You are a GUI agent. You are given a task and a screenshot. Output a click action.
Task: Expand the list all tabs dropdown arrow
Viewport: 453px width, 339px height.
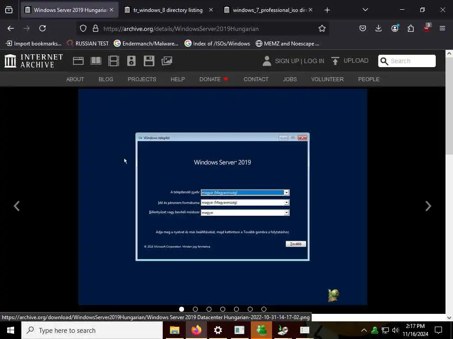[x=365, y=10]
